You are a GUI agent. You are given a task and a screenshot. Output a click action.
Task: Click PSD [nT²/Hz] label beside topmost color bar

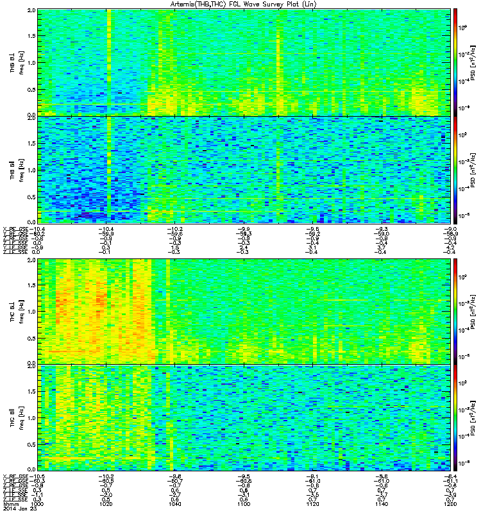(x=473, y=62)
